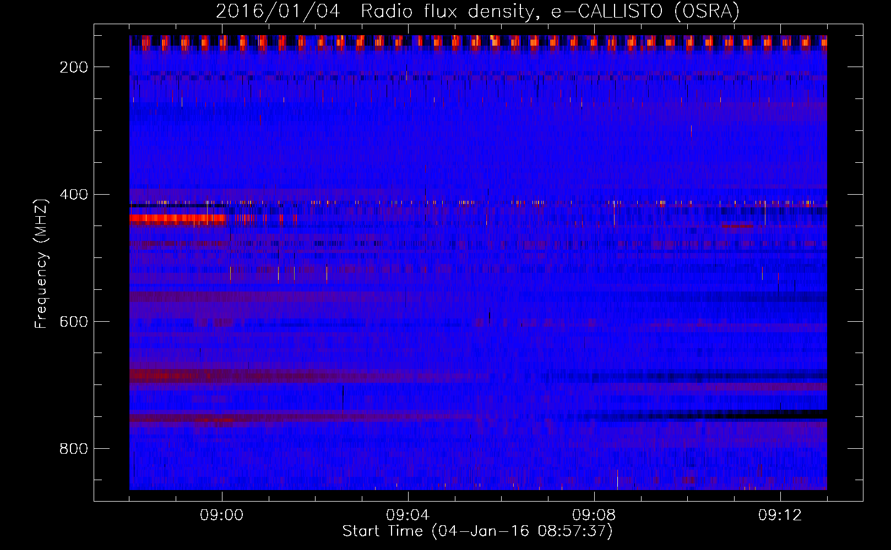Click the 600 frequency tick label

coord(74,322)
